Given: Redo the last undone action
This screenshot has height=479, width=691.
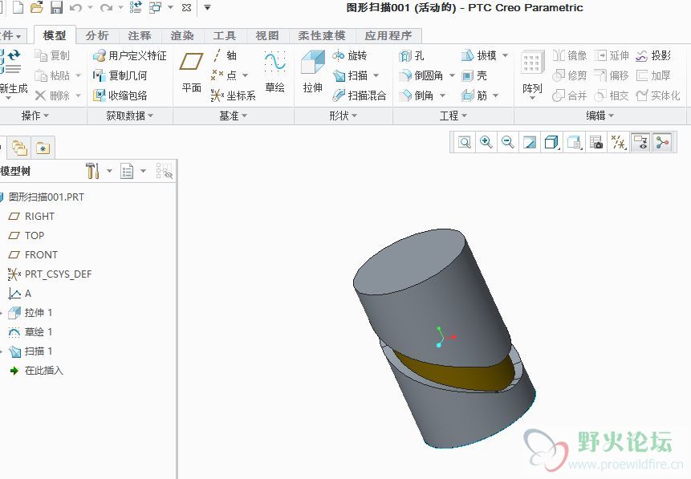Looking at the screenshot, I should pos(106,7).
